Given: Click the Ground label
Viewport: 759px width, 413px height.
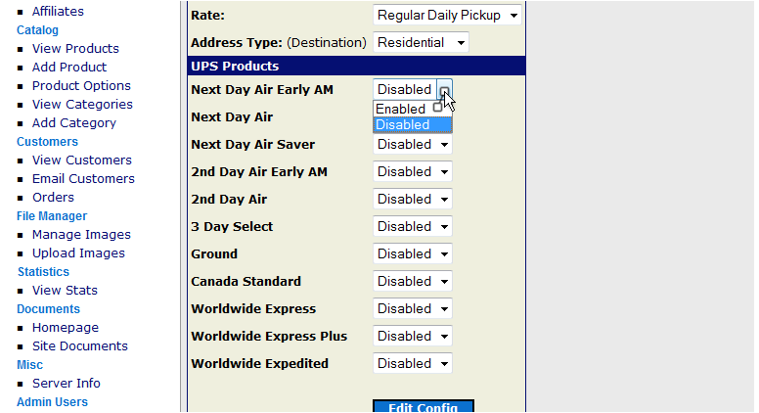Looking at the screenshot, I should point(214,254).
